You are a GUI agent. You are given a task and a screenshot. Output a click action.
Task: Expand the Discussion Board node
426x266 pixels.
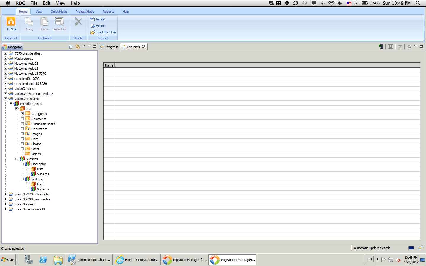[x=22, y=124]
